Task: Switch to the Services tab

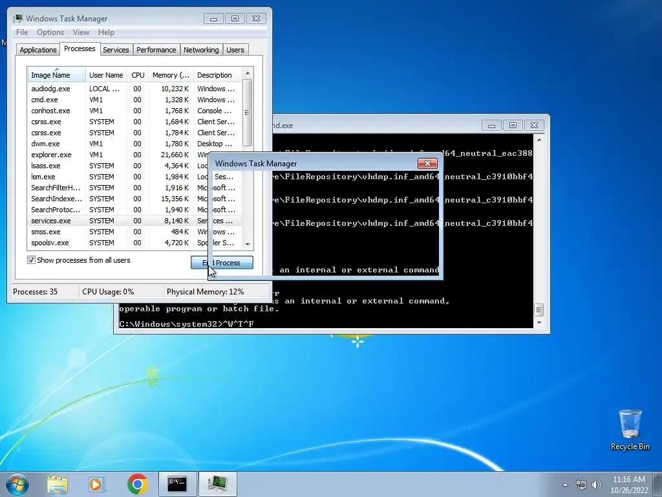Action: coord(116,50)
